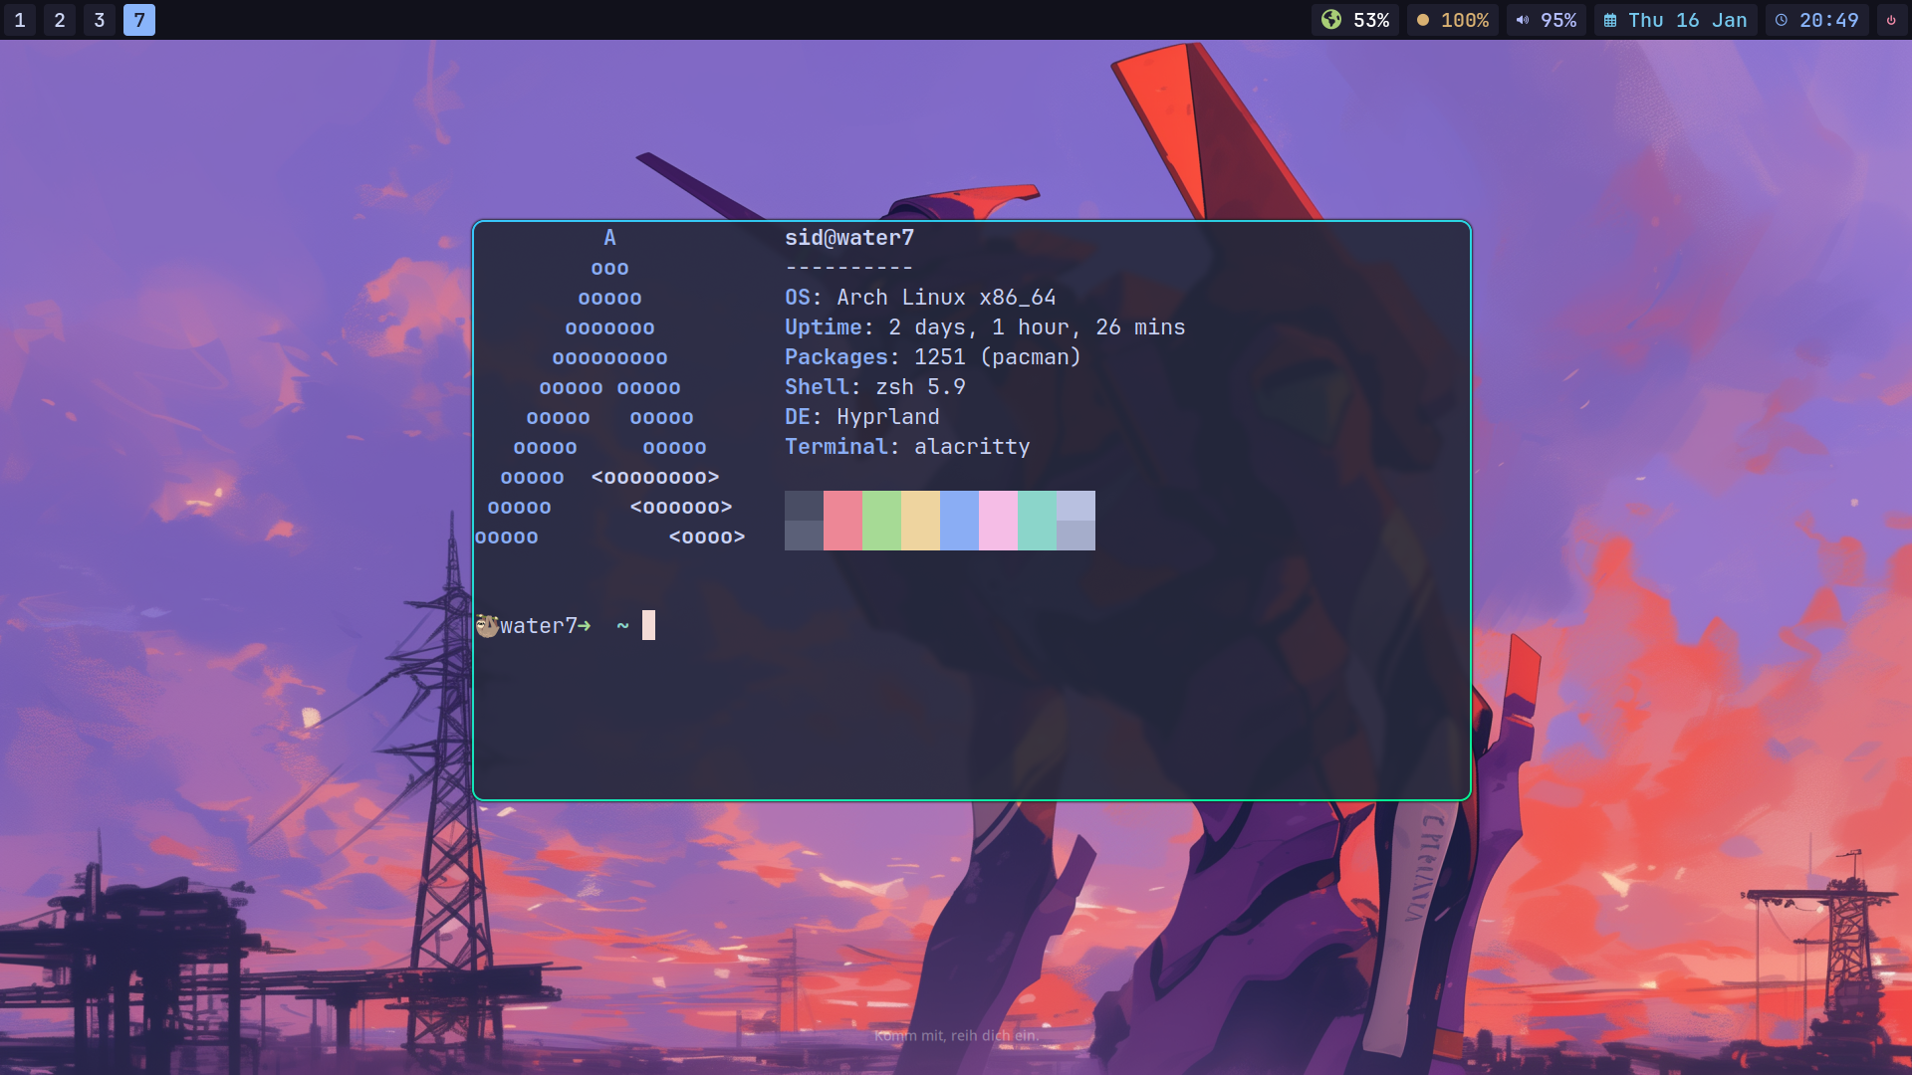Switch to workspace 1 in the bar
Viewport: 1912px width, 1075px height.
coord(20,20)
